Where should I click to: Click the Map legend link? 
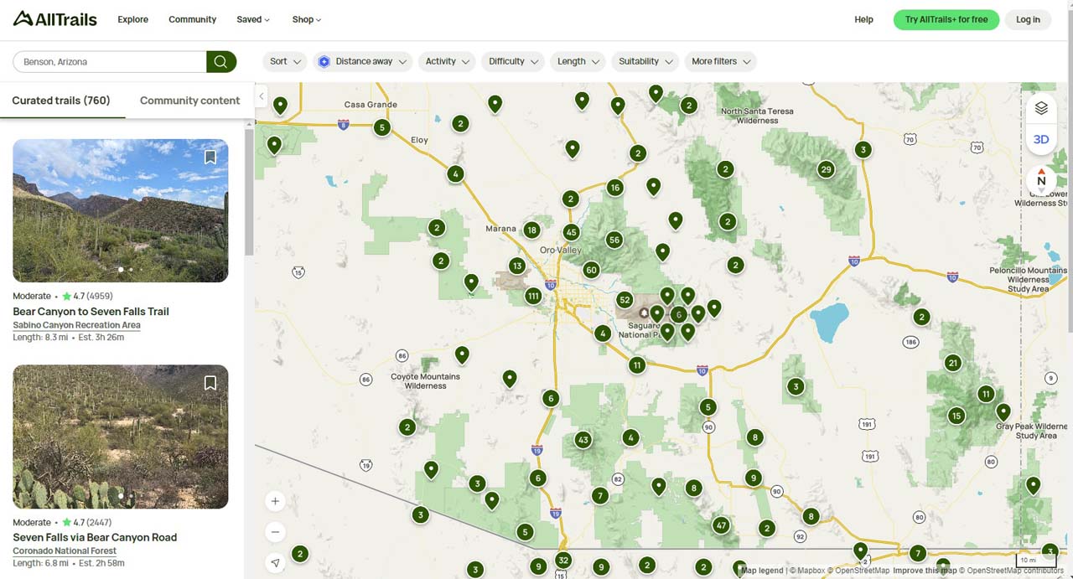tap(761, 571)
